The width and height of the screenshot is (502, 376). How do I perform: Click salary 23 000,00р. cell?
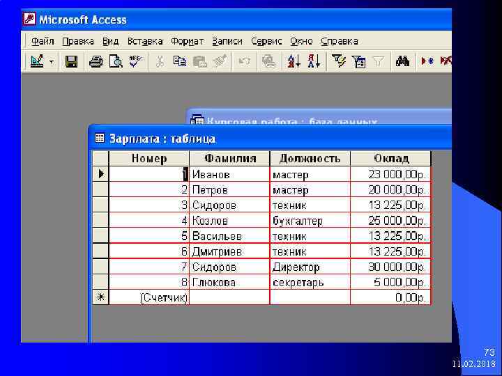pos(390,174)
